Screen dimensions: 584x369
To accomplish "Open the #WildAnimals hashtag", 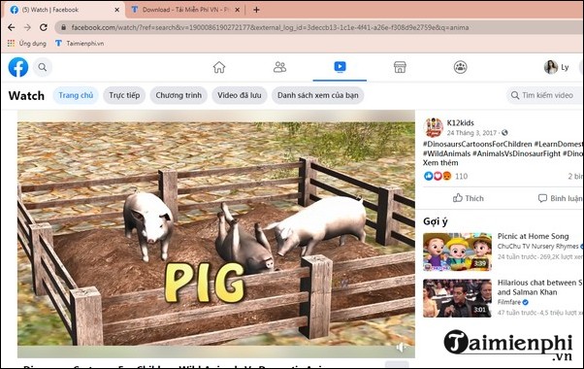I will coord(446,153).
